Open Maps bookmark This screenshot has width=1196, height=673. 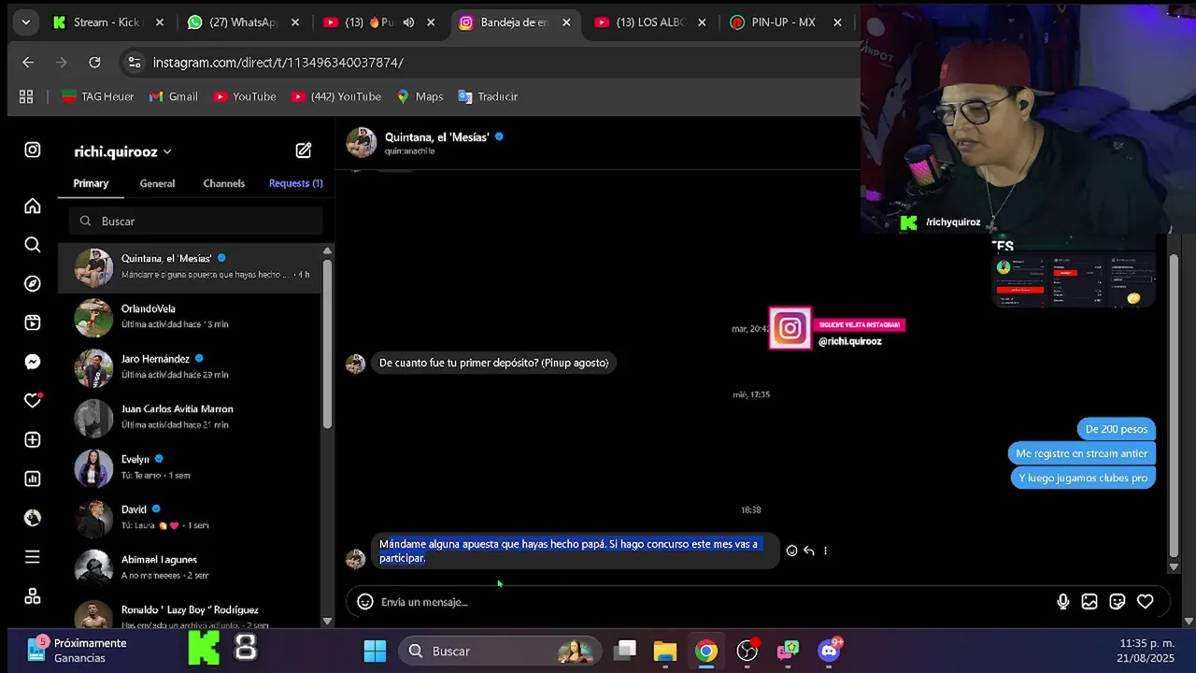coord(420,96)
